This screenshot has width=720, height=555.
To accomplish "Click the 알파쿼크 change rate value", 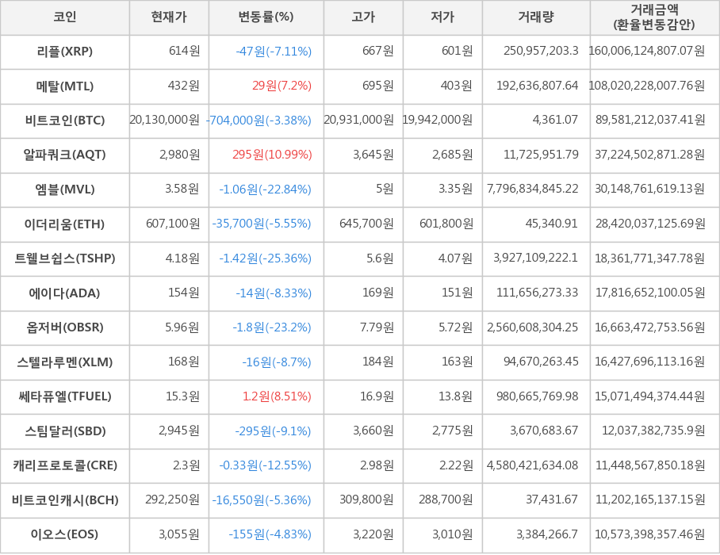I will pyautogui.click(x=264, y=155).
